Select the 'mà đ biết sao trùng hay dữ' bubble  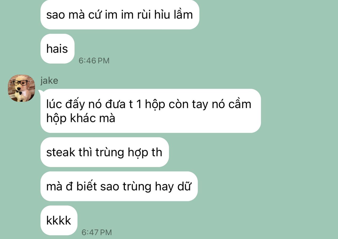pos(119,186)
